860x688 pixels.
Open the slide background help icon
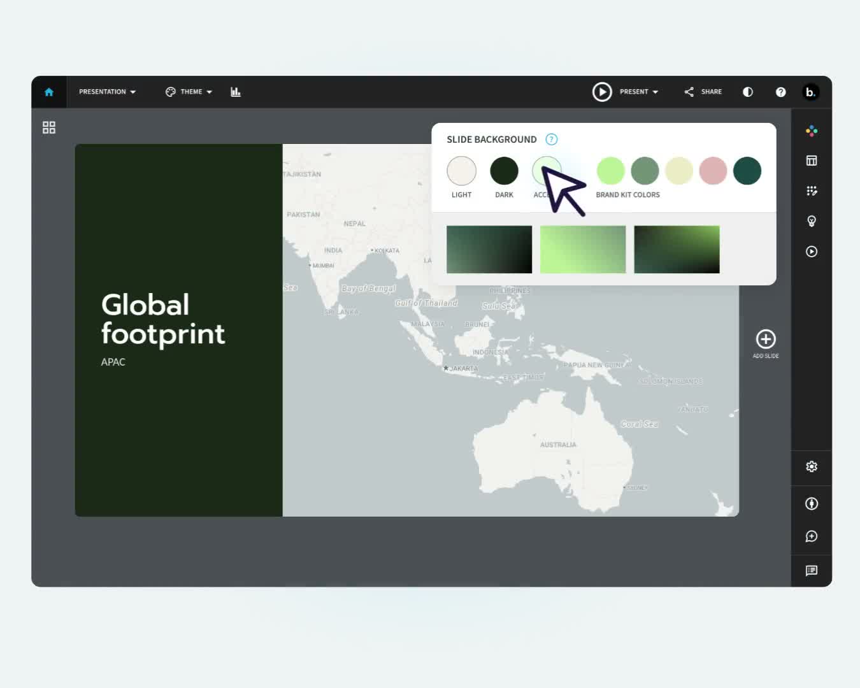[x=552, y=140]
